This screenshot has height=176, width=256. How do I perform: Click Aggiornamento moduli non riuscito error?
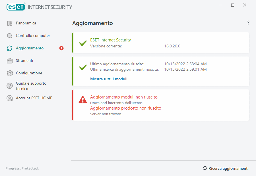coord(124,97)
